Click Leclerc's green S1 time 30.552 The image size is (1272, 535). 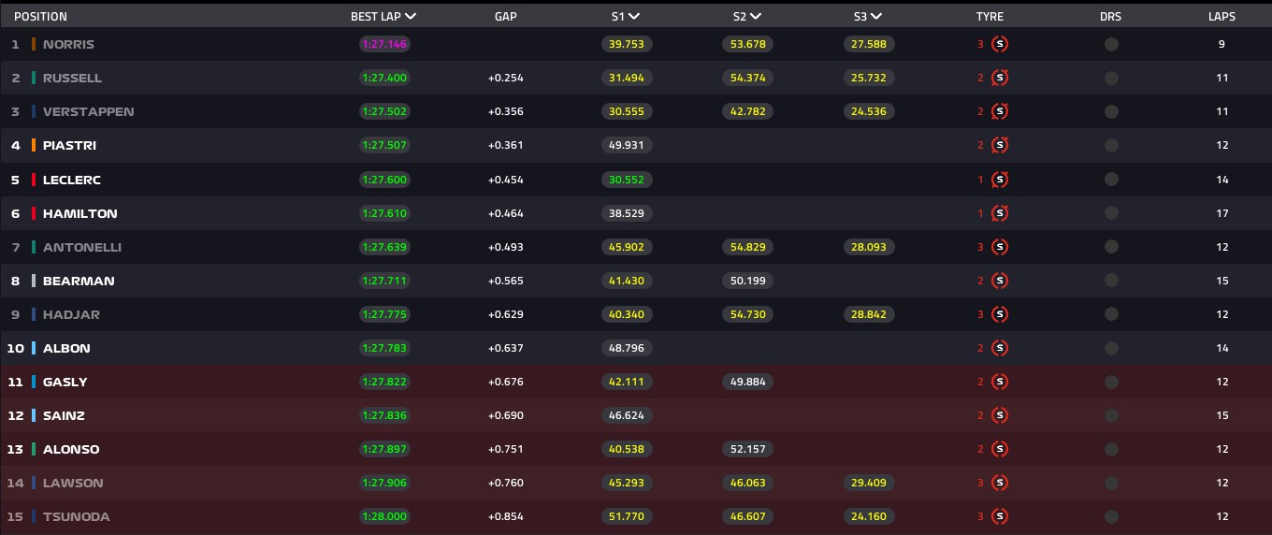tap(627, 179)
